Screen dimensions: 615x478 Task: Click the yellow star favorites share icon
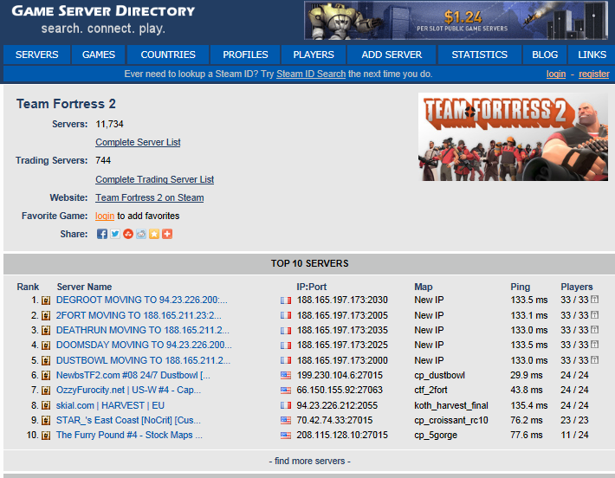pyautogui.click(x=154, y=234)
